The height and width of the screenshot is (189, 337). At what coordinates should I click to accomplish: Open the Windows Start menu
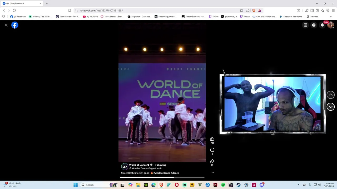click(76, 185)
